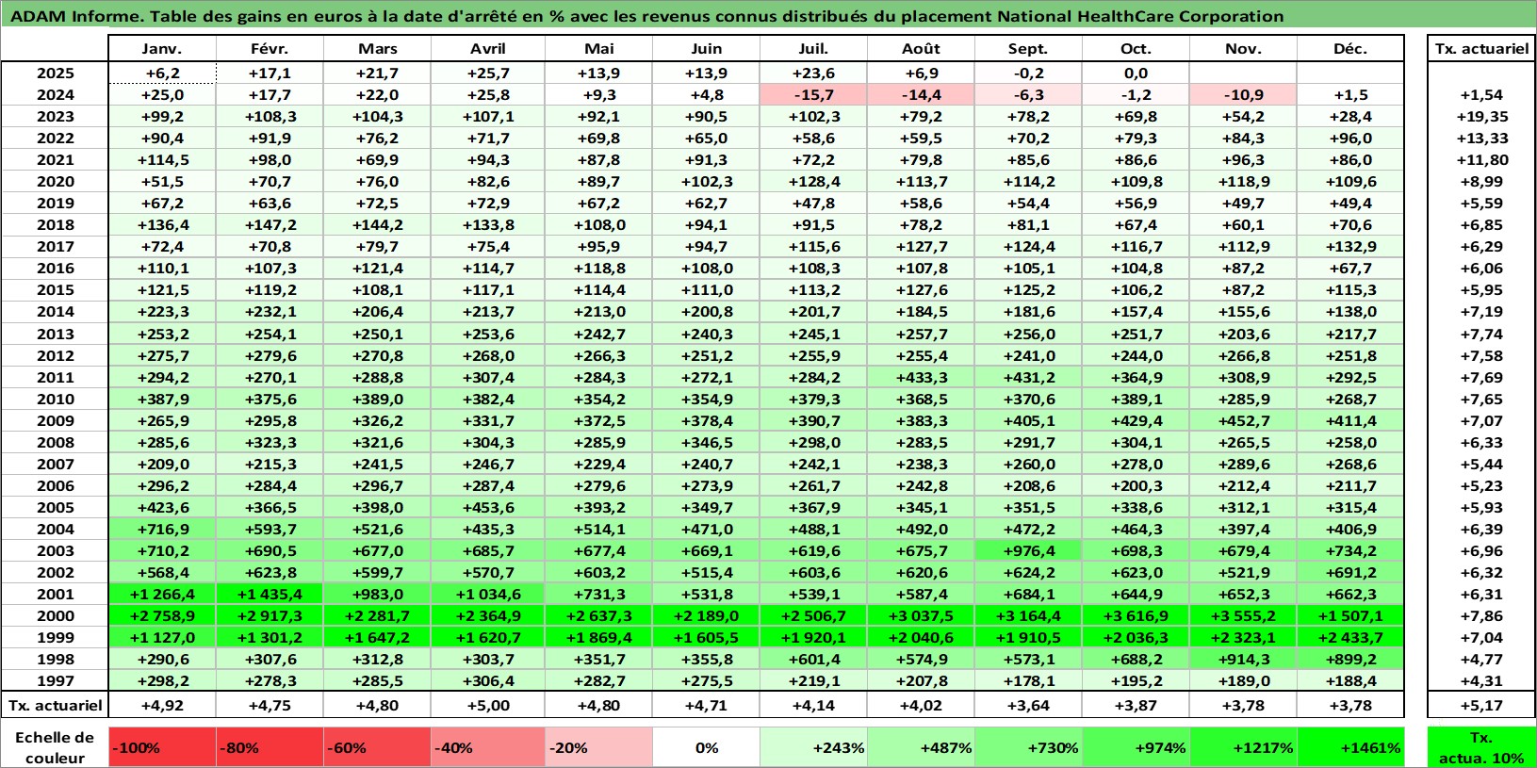Viewport: 1537px width, 768px height.
Task: Click the +433,3 cell for August 2011
Action: 922,377
